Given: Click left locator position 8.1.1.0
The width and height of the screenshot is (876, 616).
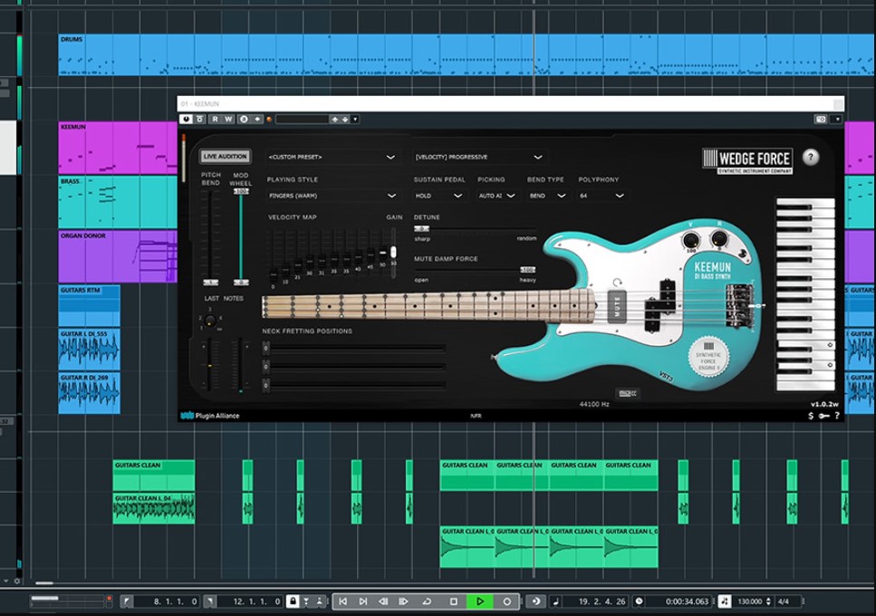Looking at the screenshot, I should coord(176,602).
